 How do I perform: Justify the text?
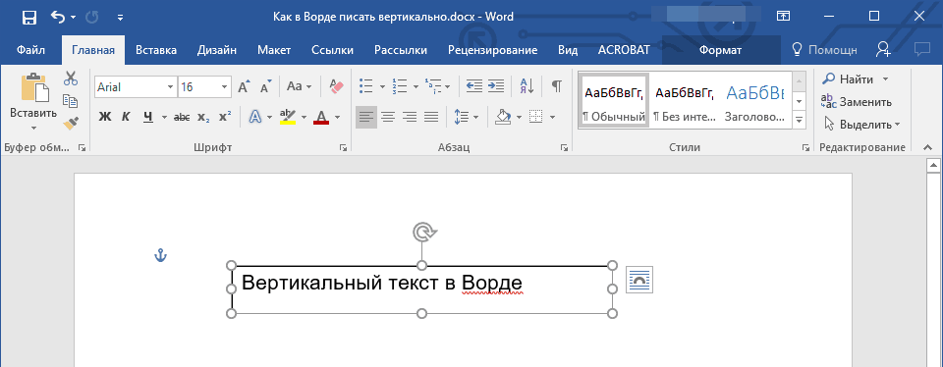431,117
